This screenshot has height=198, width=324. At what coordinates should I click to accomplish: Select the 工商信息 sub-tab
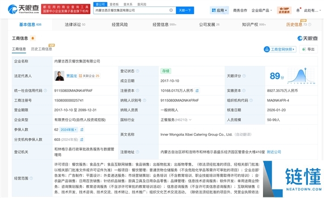click(x=19, y=49)
